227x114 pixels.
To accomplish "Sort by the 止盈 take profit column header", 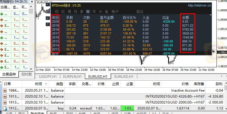I will click(x=127, y=84).
